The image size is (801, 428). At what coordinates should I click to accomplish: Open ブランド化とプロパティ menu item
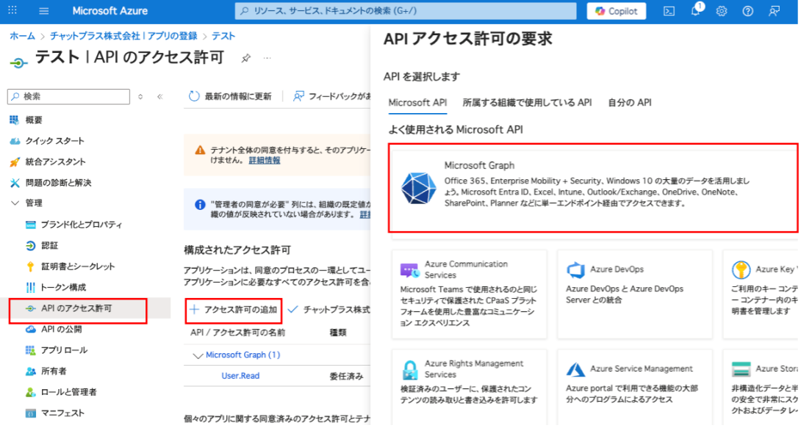click(82, 225)
